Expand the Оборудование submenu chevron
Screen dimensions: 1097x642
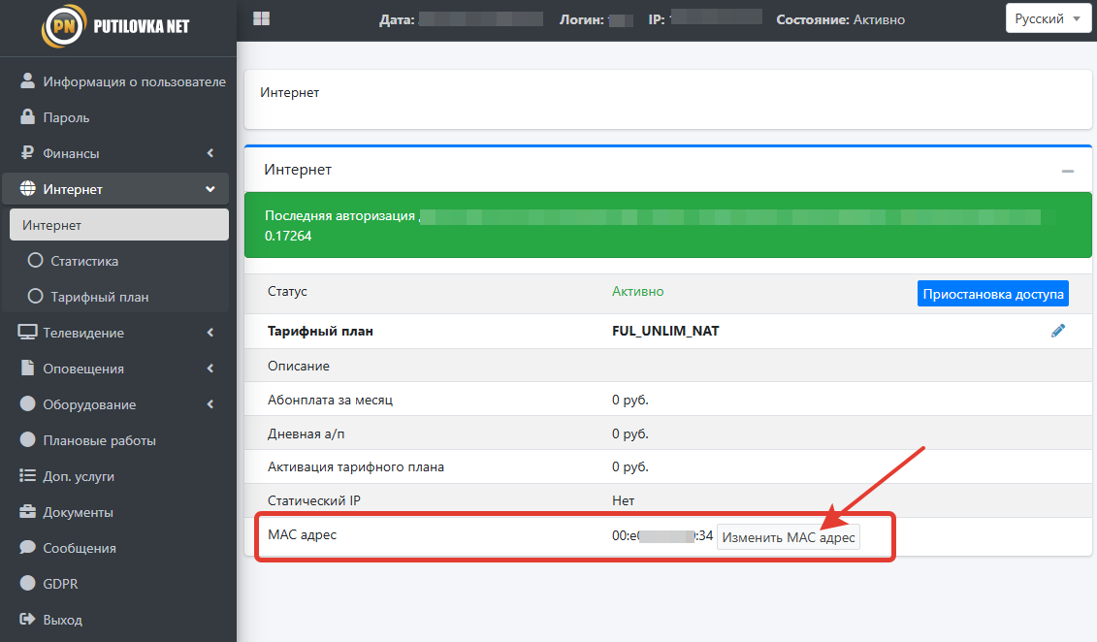tap(210, 404)
